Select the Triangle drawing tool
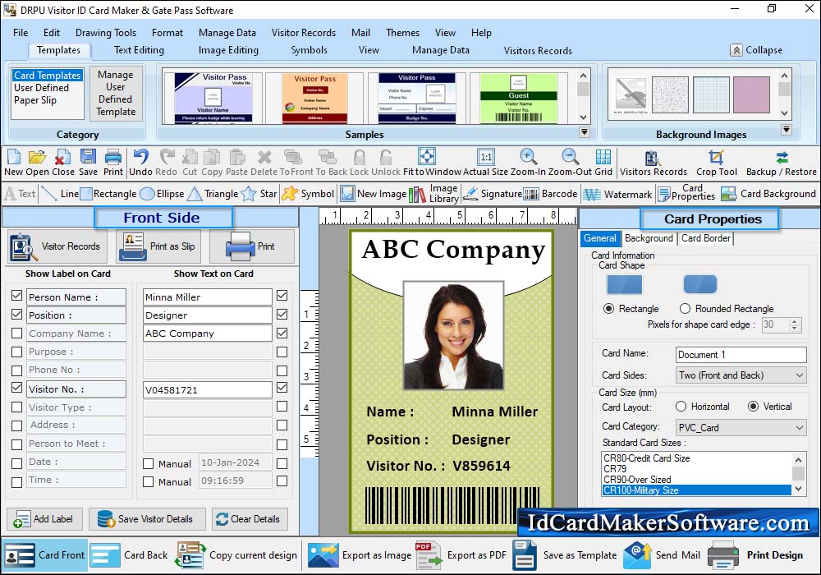The height and width of the screenshot is (575, 821). tap(213, 194)
